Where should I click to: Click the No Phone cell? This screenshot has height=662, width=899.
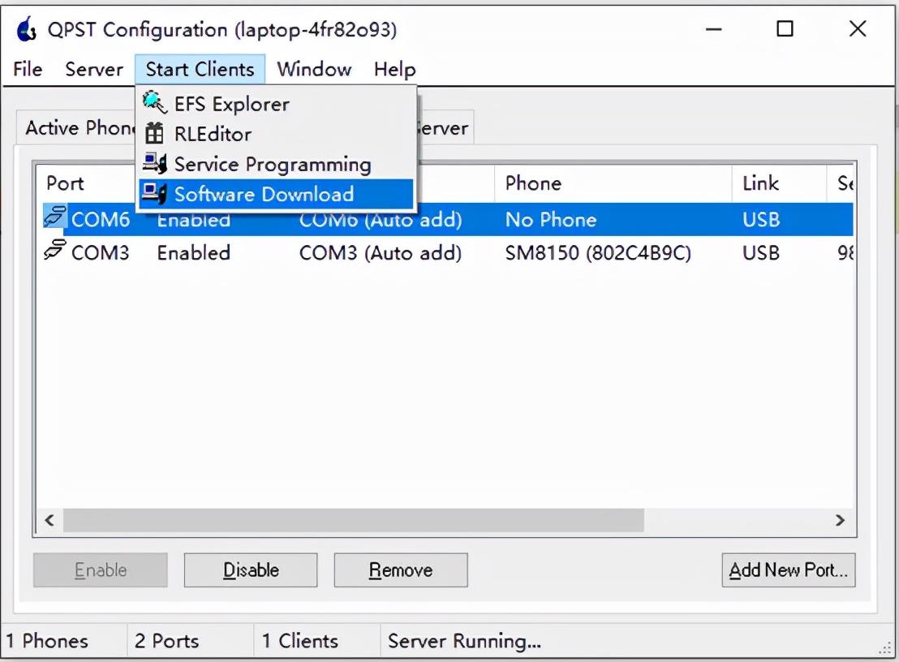pos(550,220)
